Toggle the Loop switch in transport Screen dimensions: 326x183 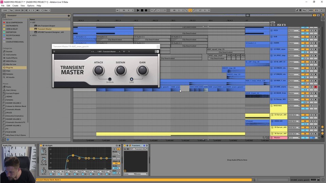coord(190,10)
